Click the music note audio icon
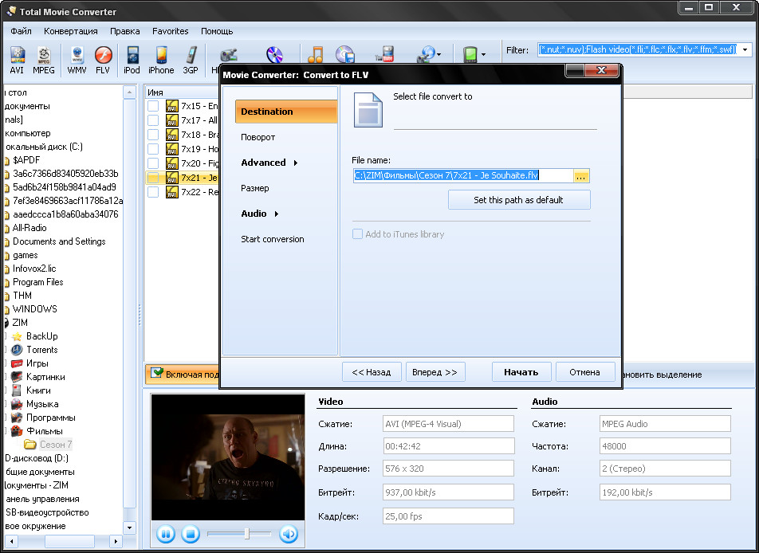Screen dimensions: 759x553 click(315, 55)
